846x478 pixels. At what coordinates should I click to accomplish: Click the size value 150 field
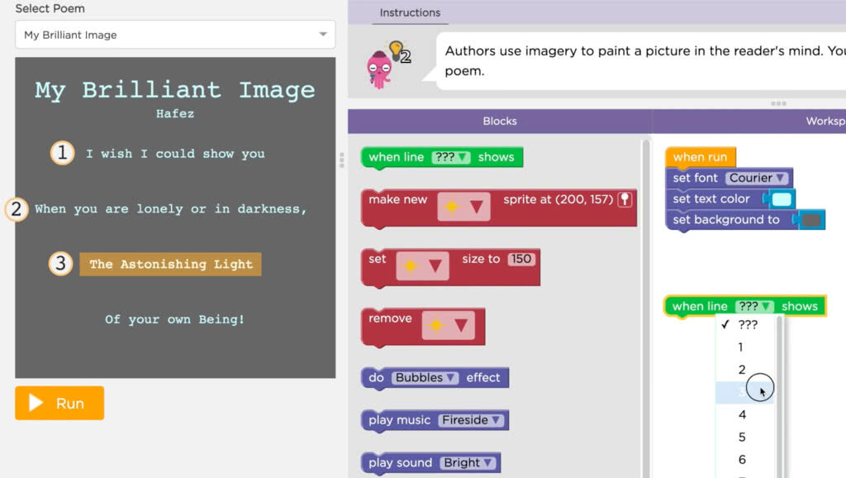click(x=520, y=259)
